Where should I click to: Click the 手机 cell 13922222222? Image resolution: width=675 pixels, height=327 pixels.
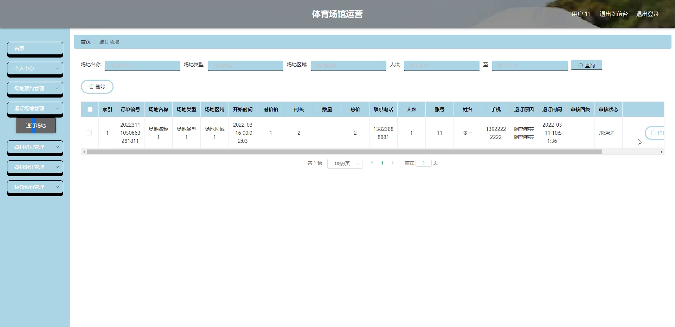(x=496, y=133)
